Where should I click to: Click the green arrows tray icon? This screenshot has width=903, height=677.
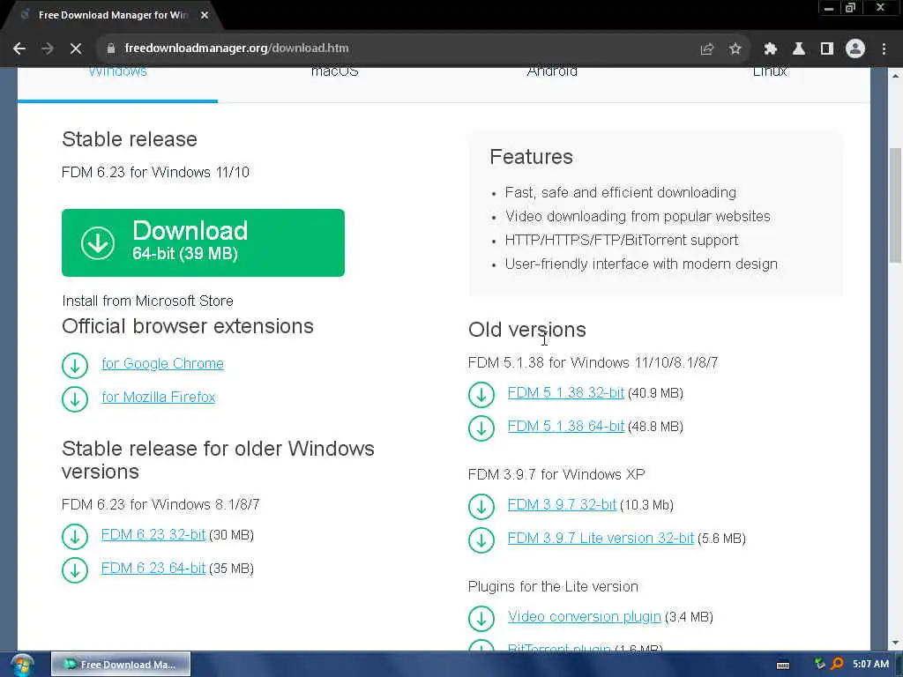tap(820, 664)
